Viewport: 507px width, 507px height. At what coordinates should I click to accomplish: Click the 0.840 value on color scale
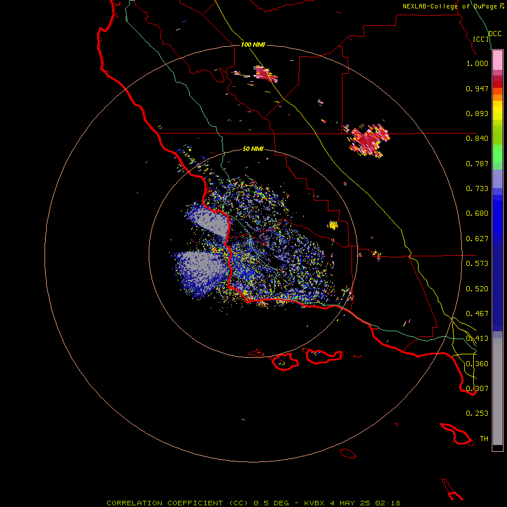(477, 139)
